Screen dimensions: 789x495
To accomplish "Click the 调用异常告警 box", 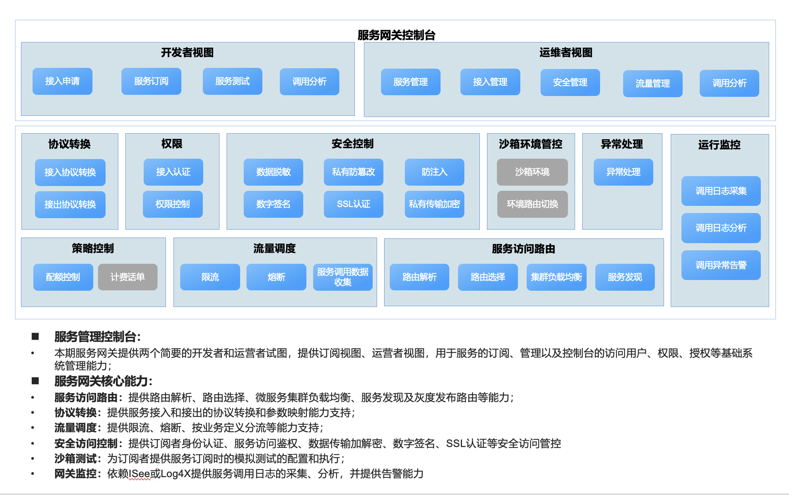I will (x=721, y=265).
